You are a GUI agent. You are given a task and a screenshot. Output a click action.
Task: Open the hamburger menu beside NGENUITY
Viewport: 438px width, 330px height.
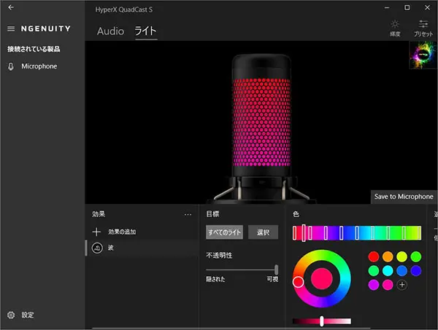pyautogui.click(x=11, y=28)
